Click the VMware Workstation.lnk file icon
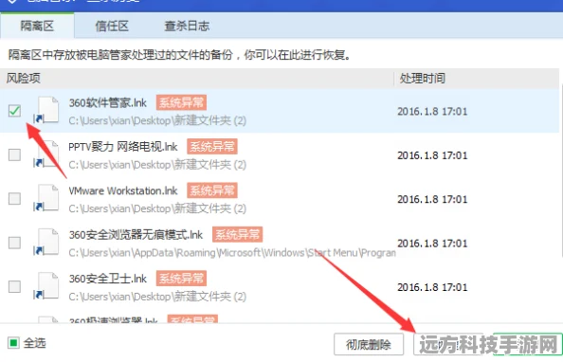563x362 pixels. [46, 198]
